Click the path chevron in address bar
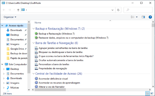Screen dimensions: 155x96 (26, 10)
